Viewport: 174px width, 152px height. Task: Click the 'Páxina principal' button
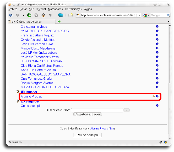coord(88,135)
